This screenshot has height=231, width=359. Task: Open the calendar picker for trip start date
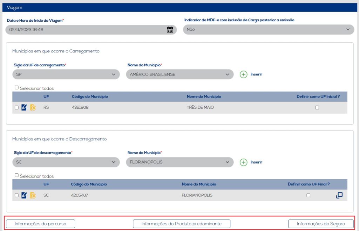coord(170,30)
